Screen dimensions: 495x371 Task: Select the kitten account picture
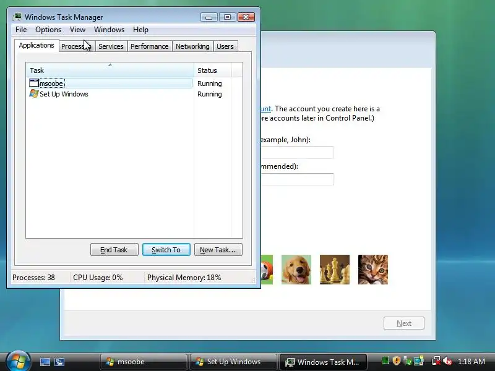[373, 270]
